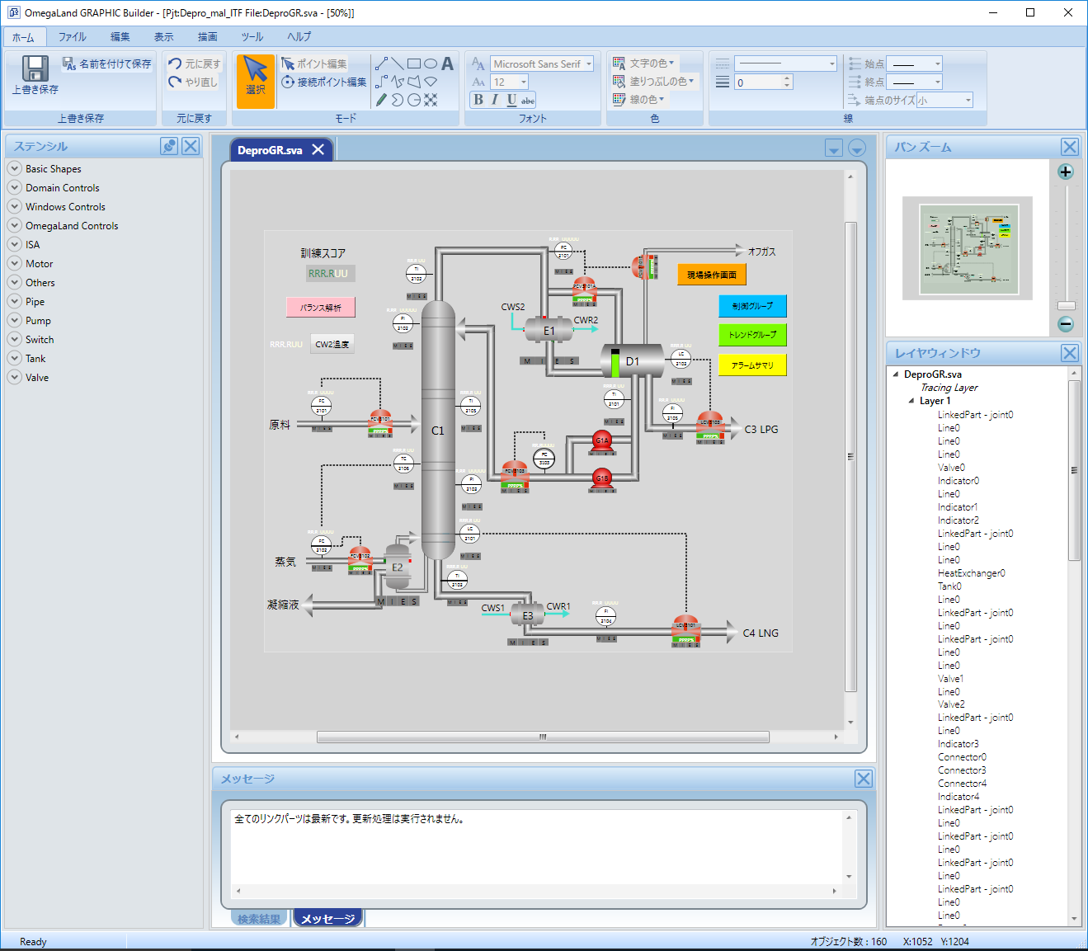The image size is (1088, 951).
Task: Activate the 選択 arrow tool
Action: click(x=256, y=80)
